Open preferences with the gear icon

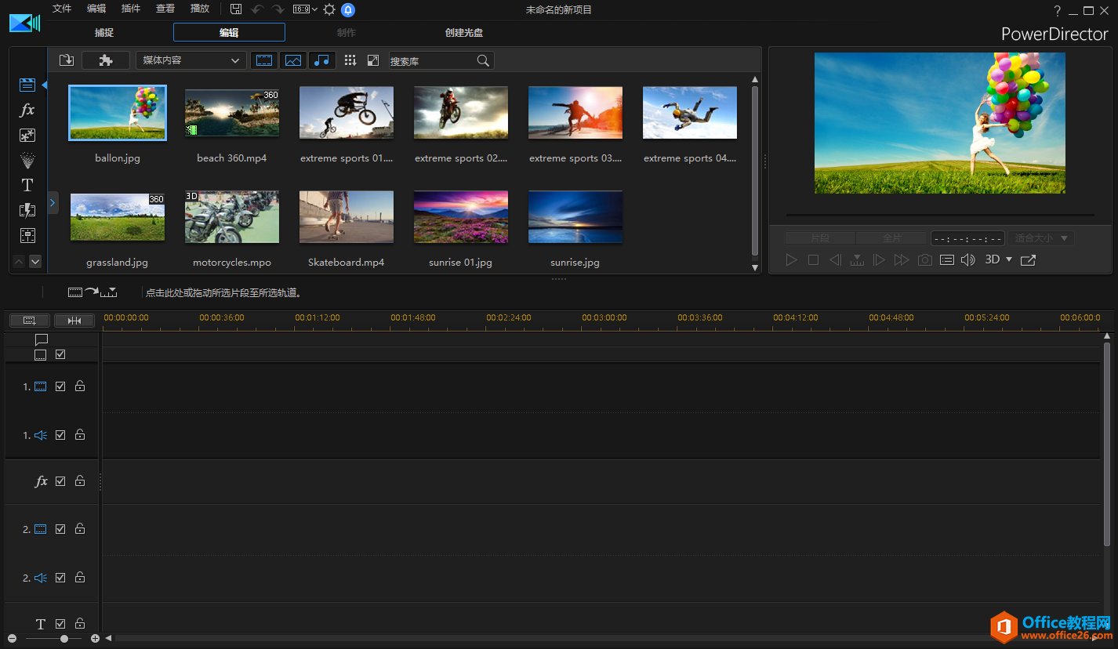click(329, 9)
